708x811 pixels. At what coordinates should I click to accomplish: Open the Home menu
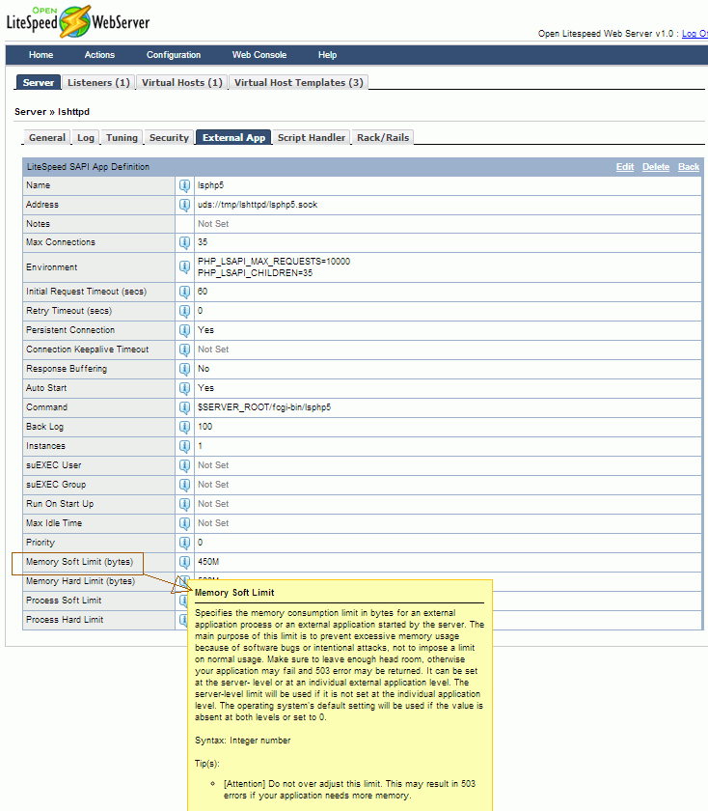41,55
